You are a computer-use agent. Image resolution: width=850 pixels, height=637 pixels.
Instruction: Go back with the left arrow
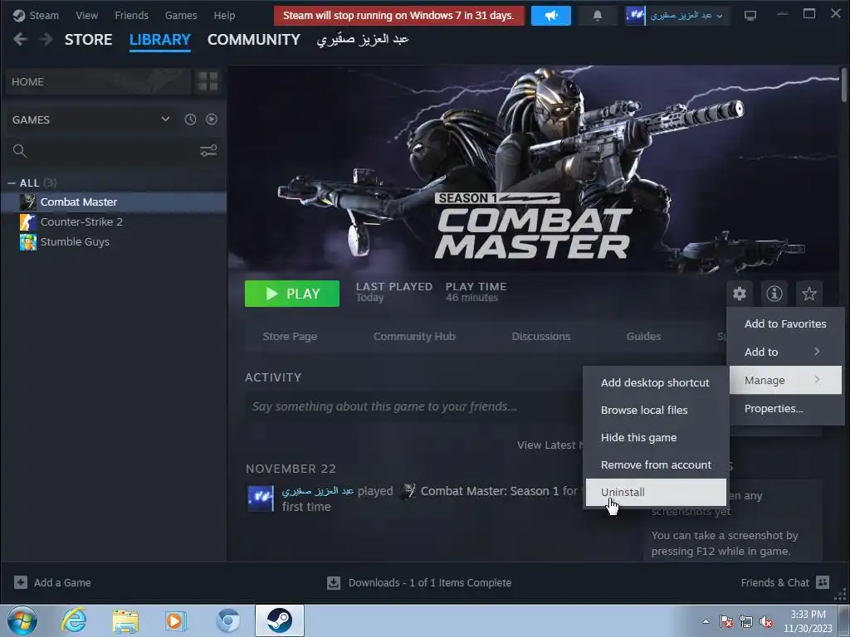point(20,40)
